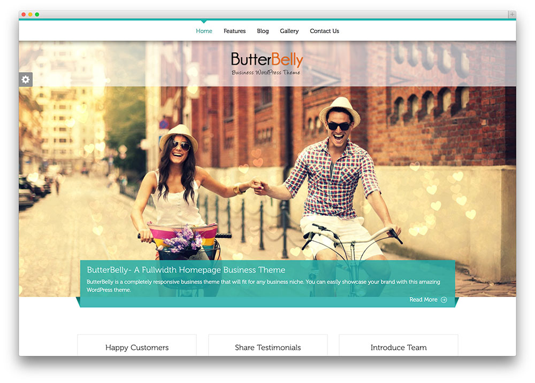Click the Business WordPress Theme tagline
This screenshot has height=383, width=535.
point(266,71)
